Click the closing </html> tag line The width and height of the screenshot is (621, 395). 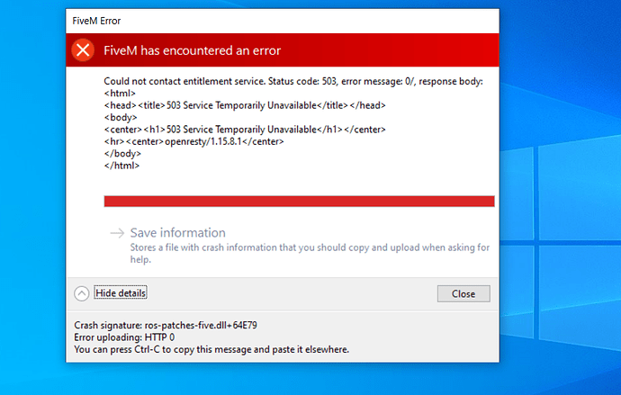click(122, 166)
